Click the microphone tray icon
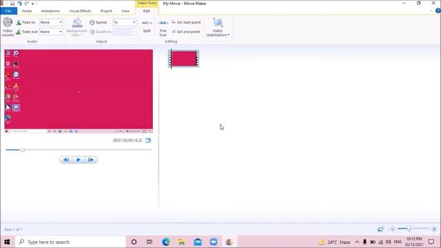Image resolution: width=441 pixels, height=248 pixels. (365, 242)
